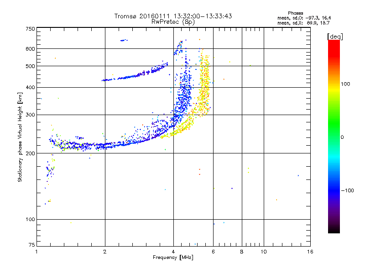This screenshot has width=365, height=274.
Task: Click the 'Phases' header text
Action: (295, 13)
